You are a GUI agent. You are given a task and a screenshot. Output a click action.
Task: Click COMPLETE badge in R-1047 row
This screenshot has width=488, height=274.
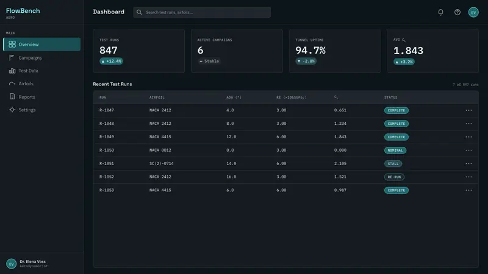[x=396, y=110]
